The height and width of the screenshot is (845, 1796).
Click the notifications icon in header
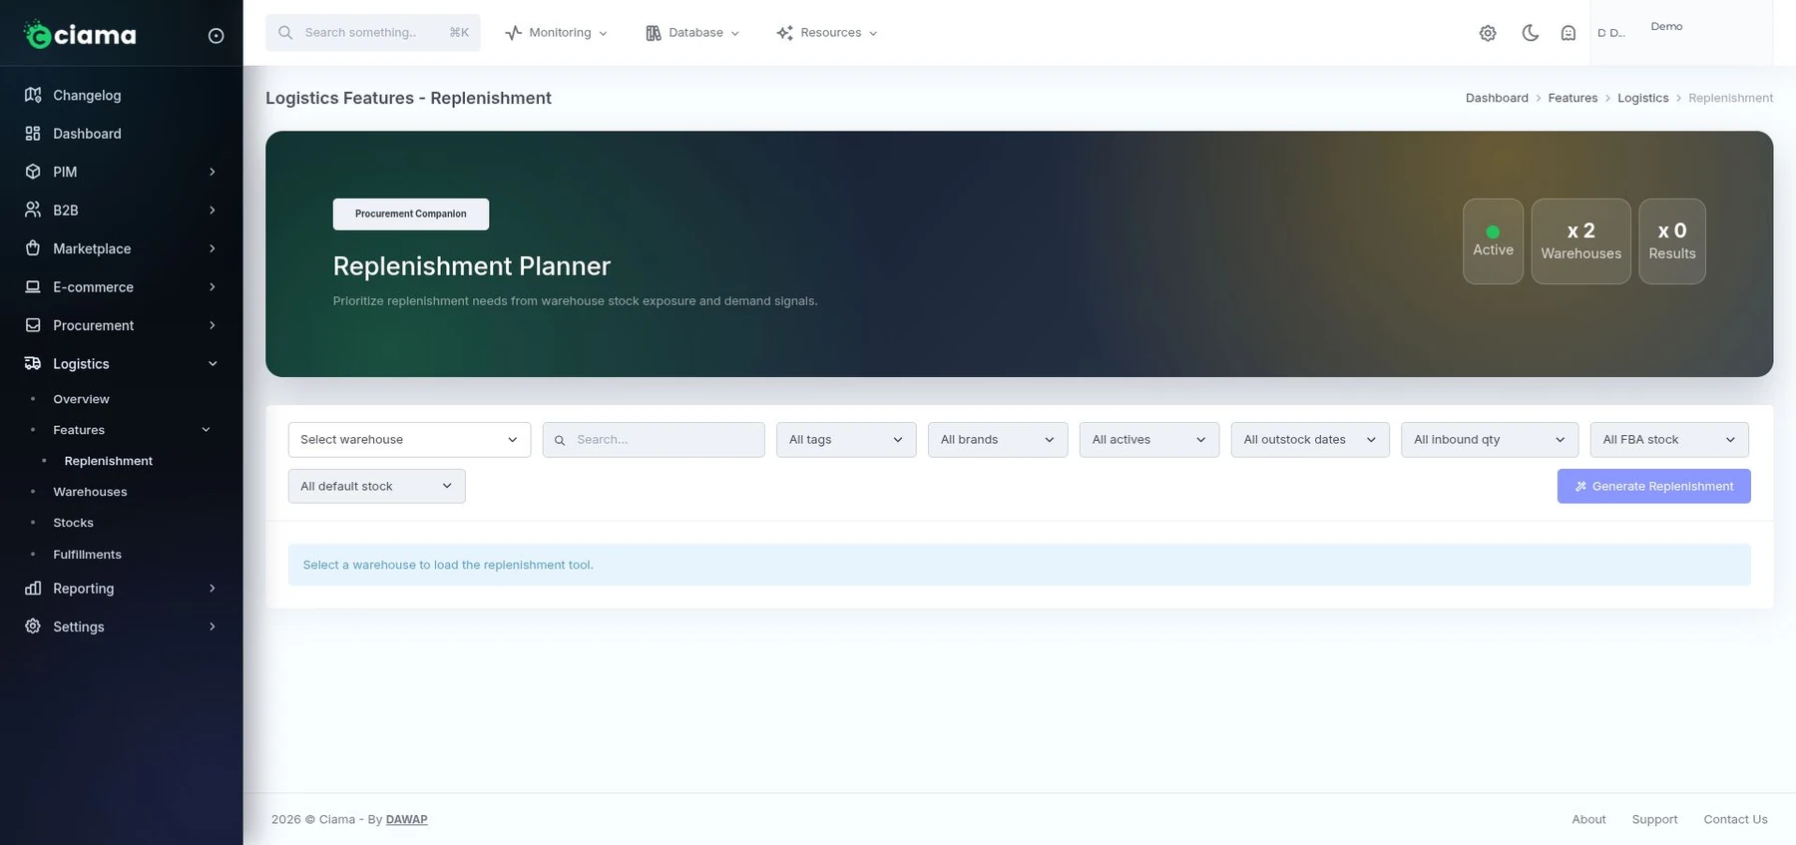[x=1569, y=33]
